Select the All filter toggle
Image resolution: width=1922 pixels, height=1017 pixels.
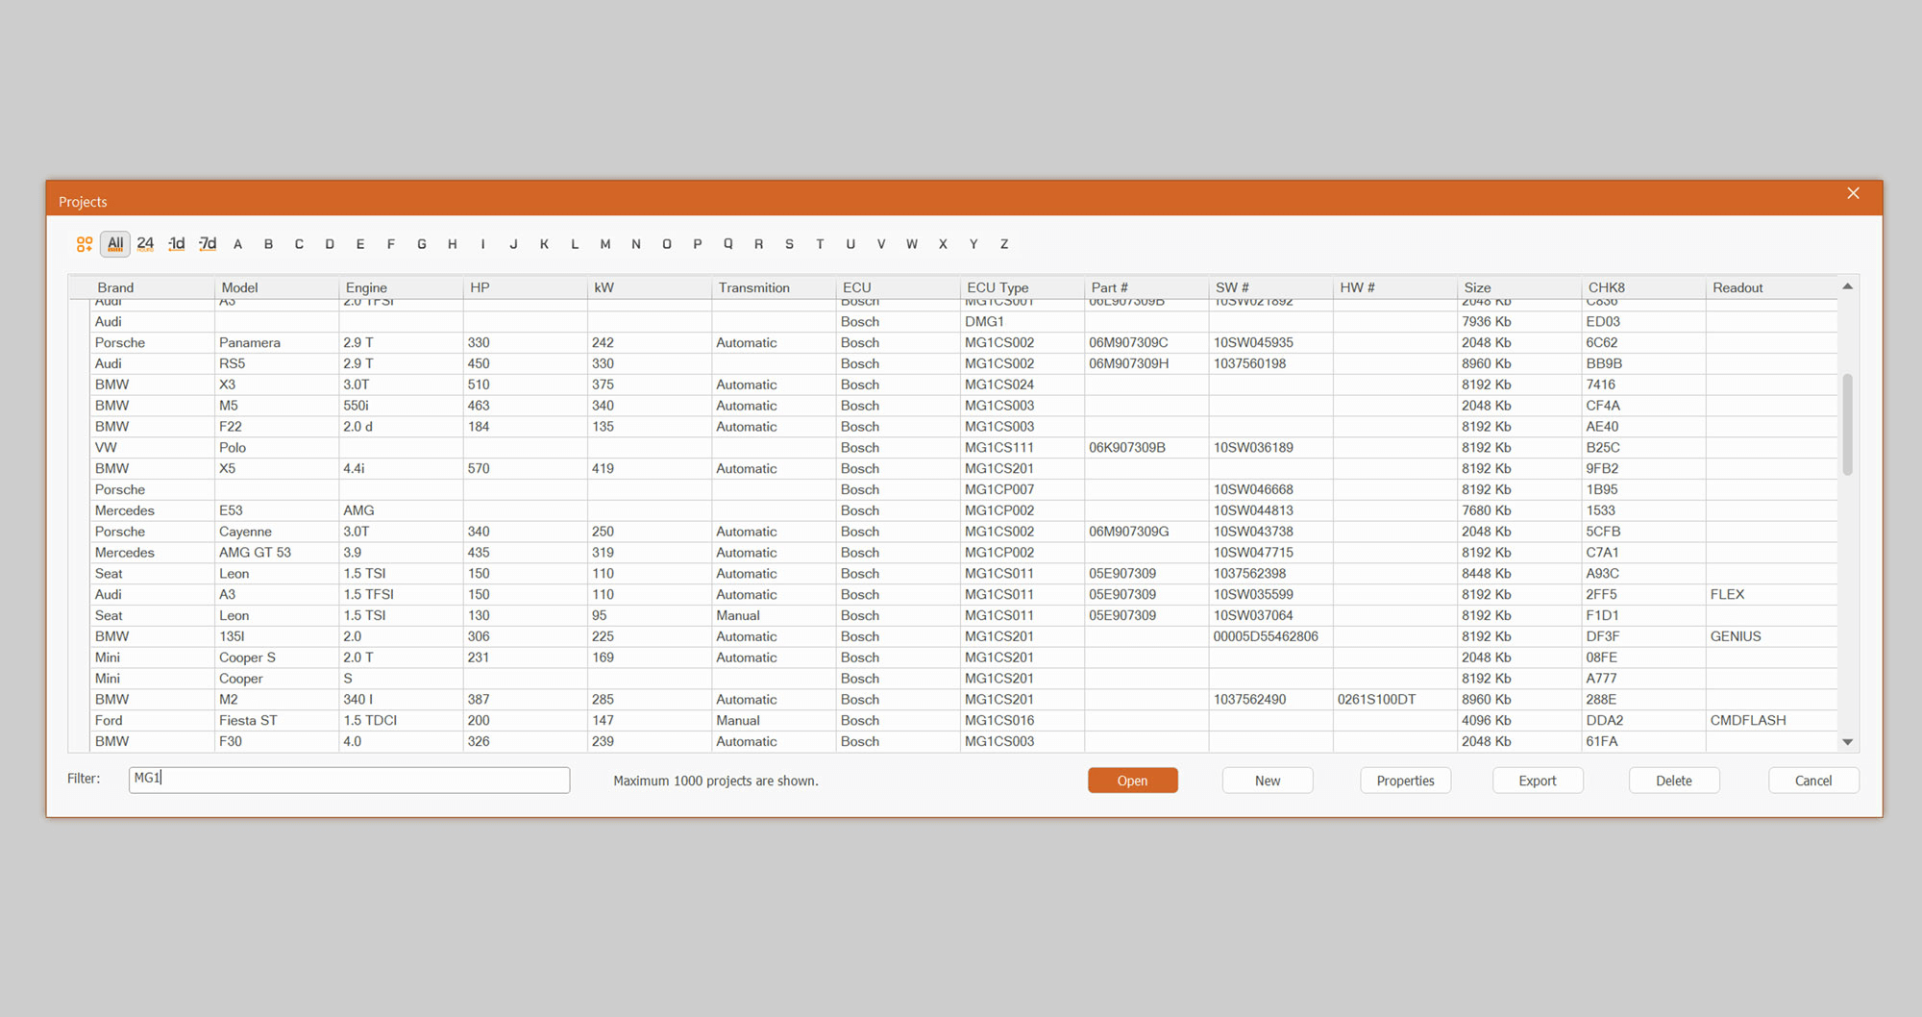pyautogui.click(x=115, y=244)
